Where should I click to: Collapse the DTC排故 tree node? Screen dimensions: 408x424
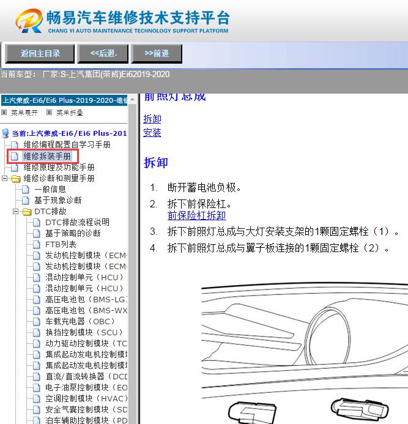coord(16,211)
